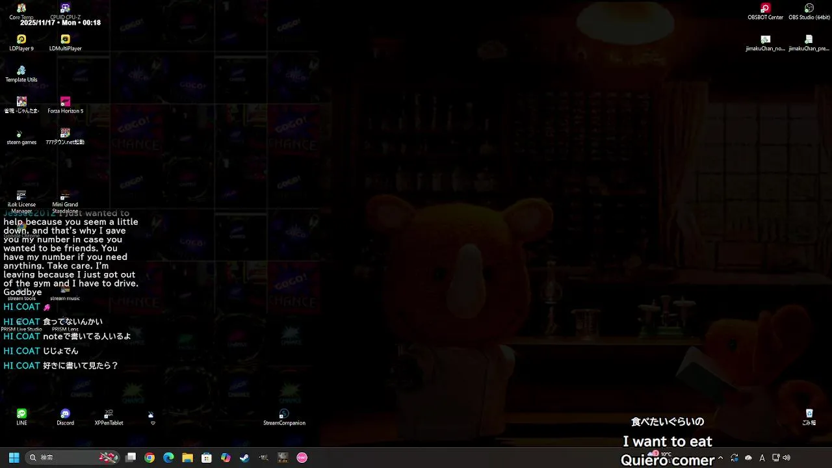The width and height of the screenshot is (832, 468).
Task: Open OBSBOT Center desktop shortcut
Action: pyautogui.click(x=765, y=12)
